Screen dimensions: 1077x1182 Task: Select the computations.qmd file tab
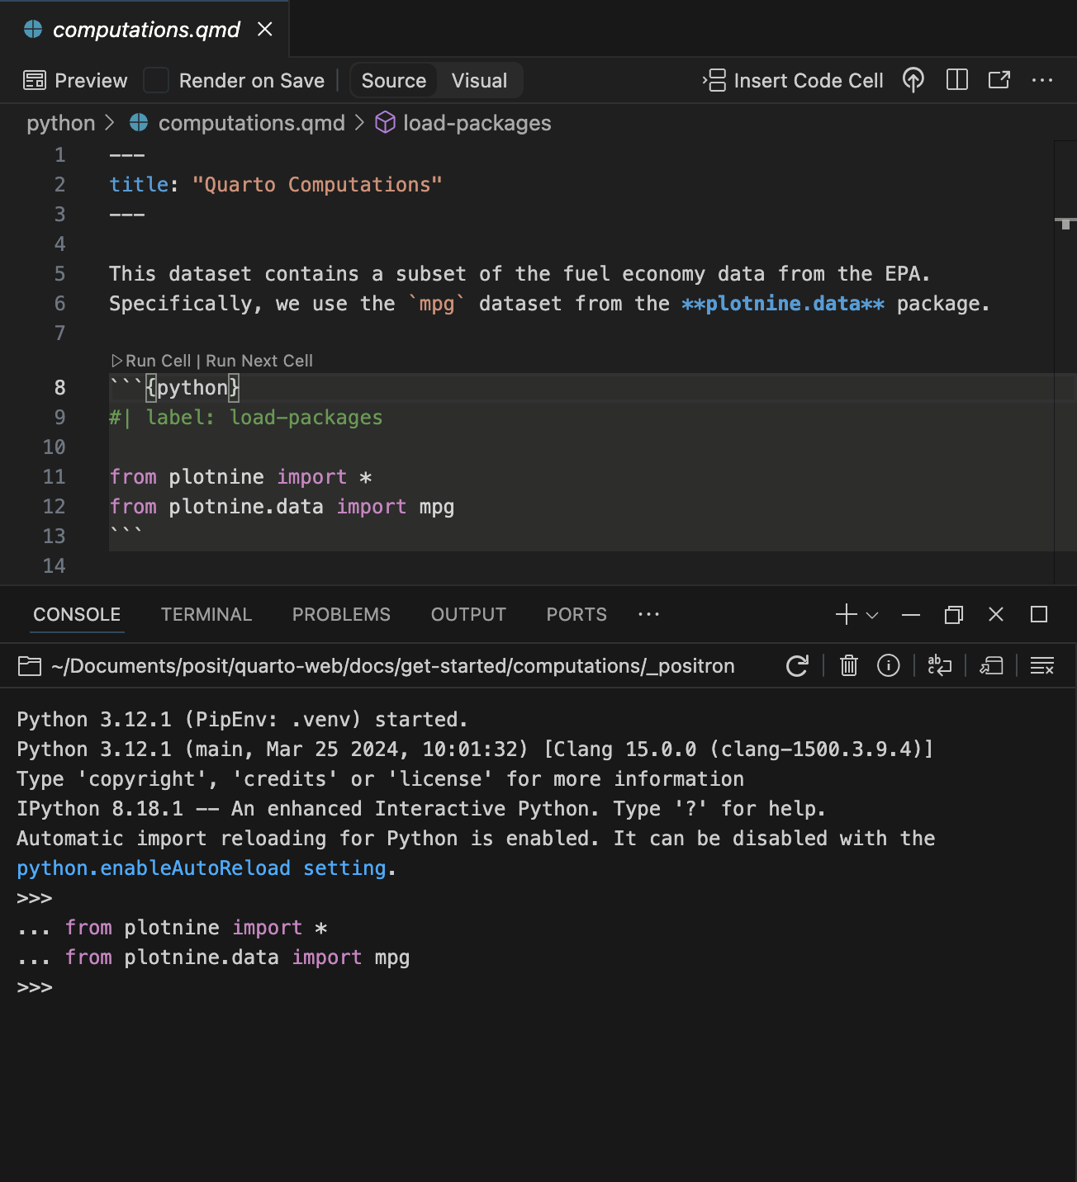145,30
